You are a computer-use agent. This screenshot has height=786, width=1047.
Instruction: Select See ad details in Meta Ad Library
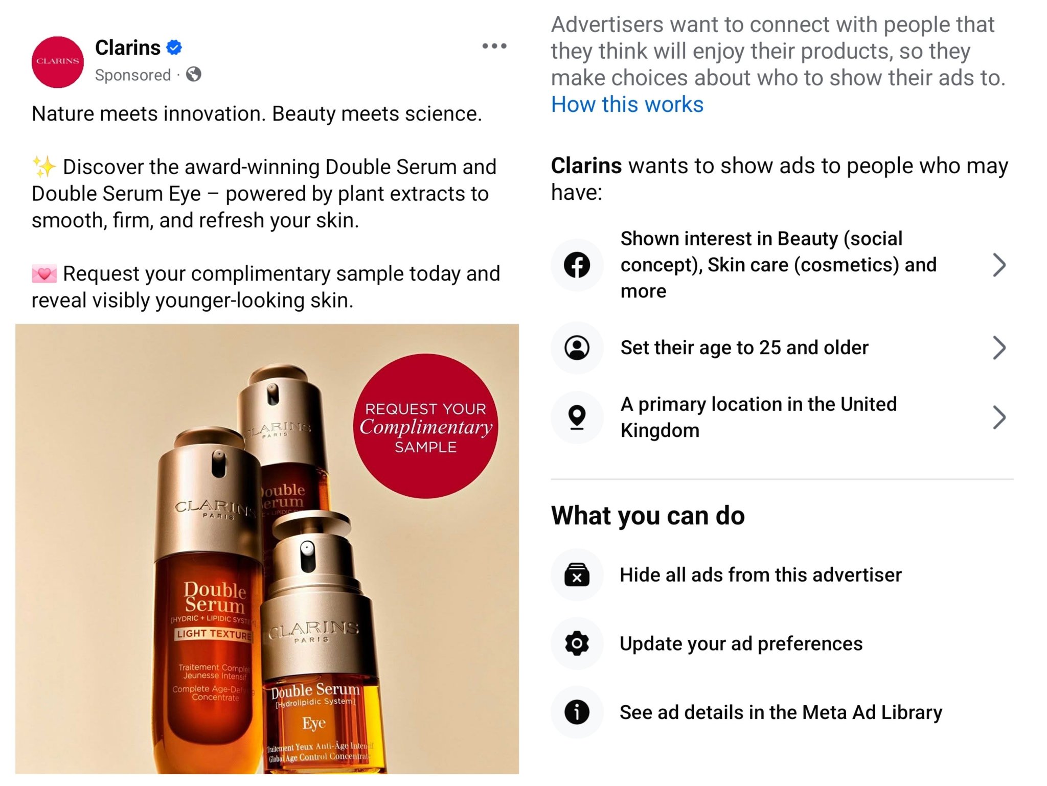[x=781, y=712]
